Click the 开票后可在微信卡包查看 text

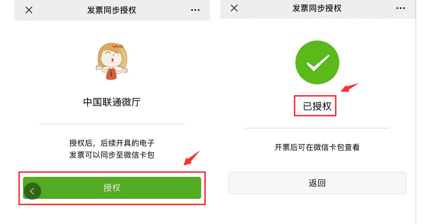317,147
